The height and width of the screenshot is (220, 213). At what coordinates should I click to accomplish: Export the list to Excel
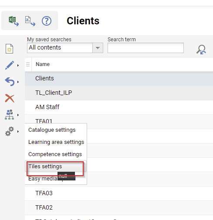[14, 21]
